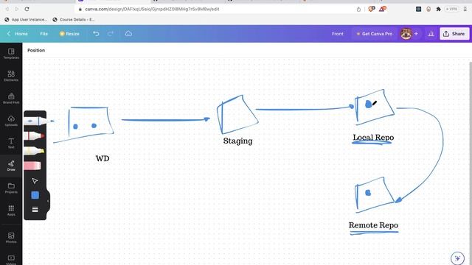Viewport: 472px width, 265px height.
Task: Open the Brave shields icon
Action: (x=372, y=9)
